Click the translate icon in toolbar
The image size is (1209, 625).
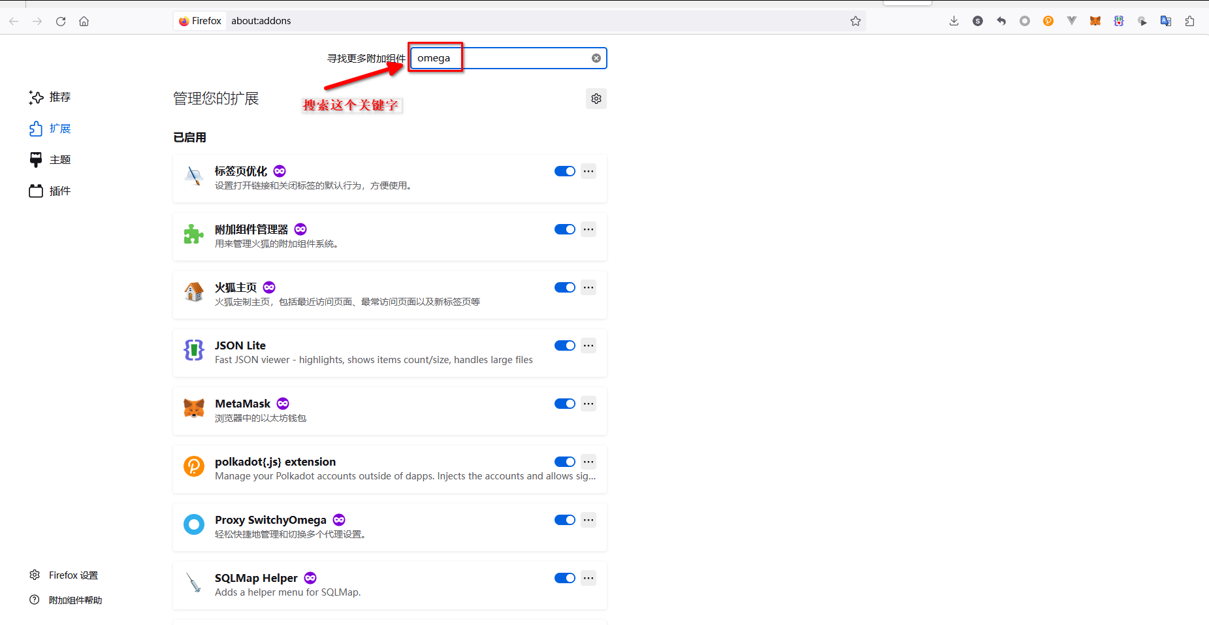pyautogui.click(x=1166, y=21)
